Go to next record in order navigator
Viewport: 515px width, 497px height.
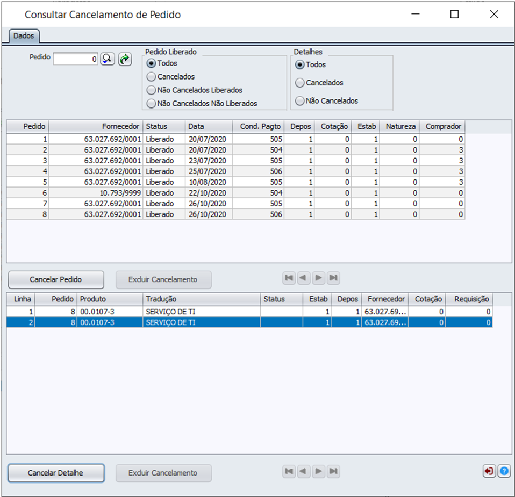point(318,278)
